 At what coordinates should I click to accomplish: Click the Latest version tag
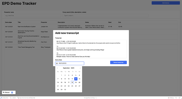point(13,98)
